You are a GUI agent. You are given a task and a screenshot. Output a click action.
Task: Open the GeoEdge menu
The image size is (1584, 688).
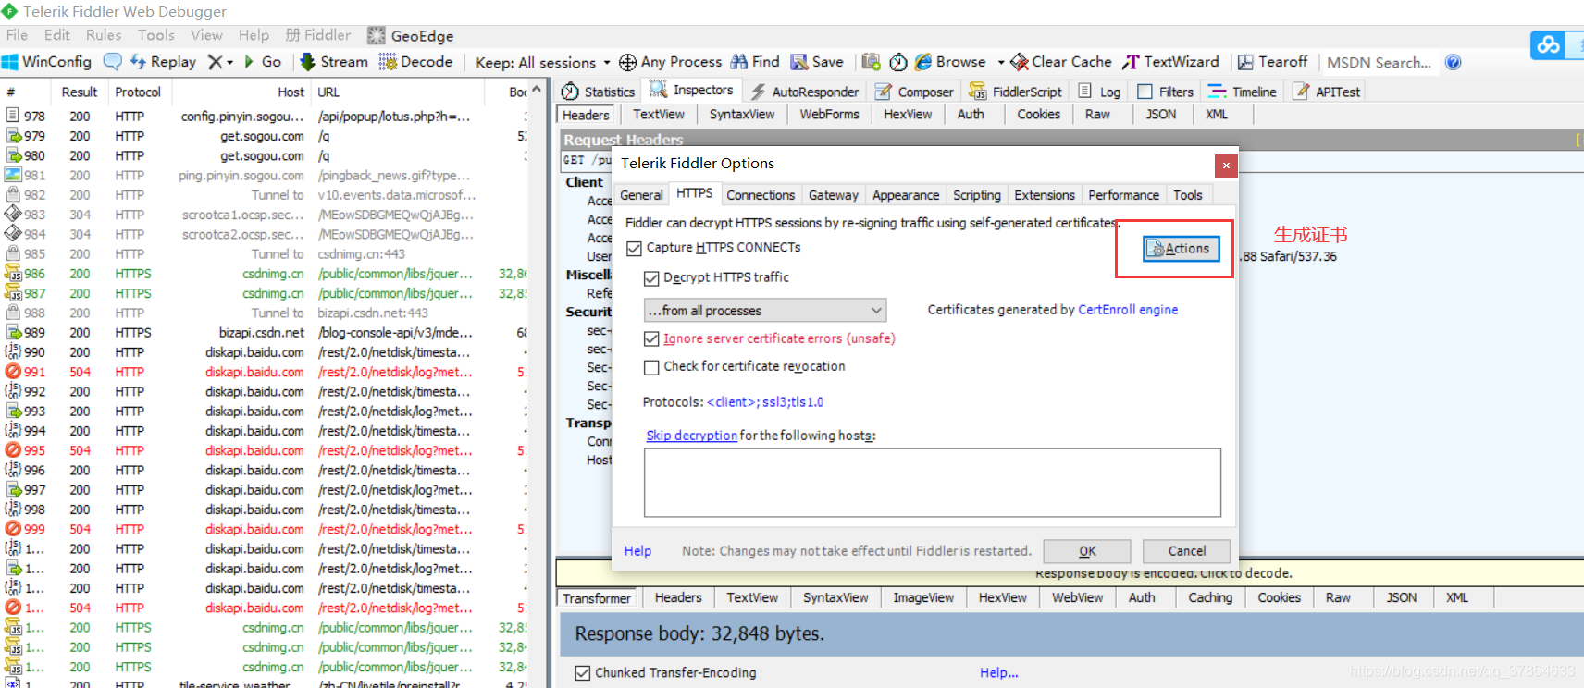coord(411,36)
